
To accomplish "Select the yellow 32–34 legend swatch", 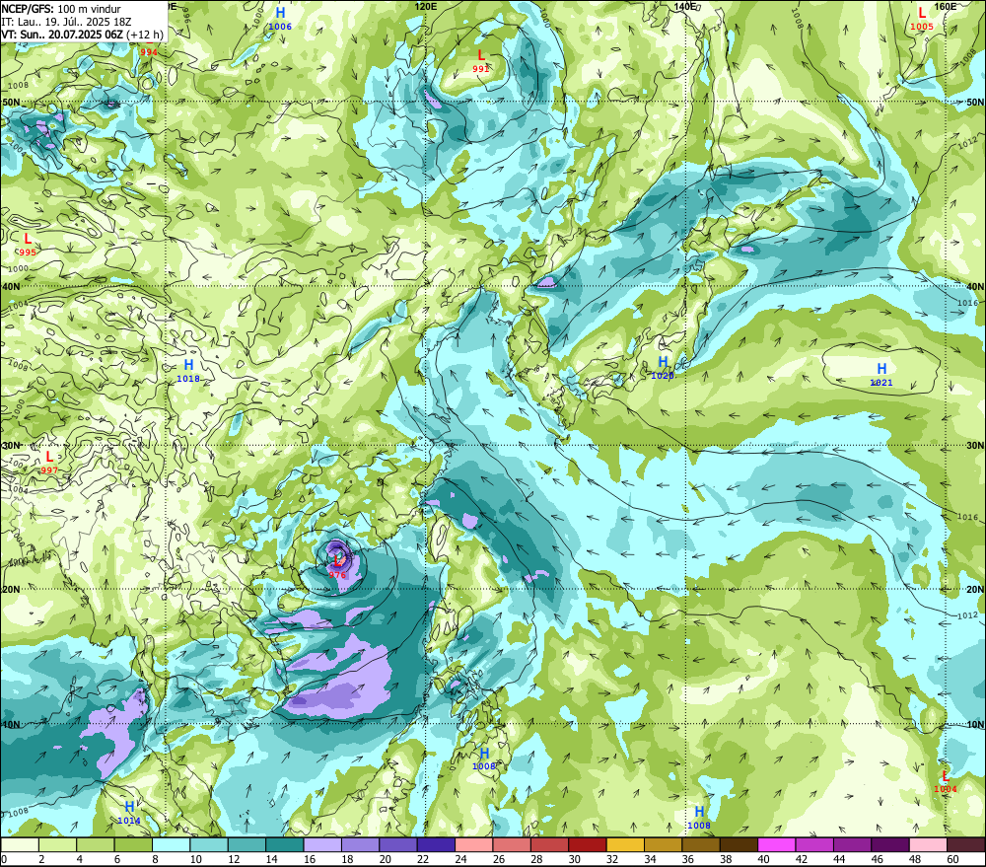I will pyautogui.click(x=626, y=844).
